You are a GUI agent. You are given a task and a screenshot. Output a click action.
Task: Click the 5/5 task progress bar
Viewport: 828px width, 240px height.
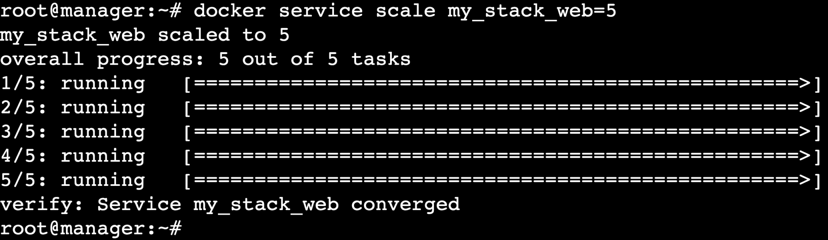point(502,181)
